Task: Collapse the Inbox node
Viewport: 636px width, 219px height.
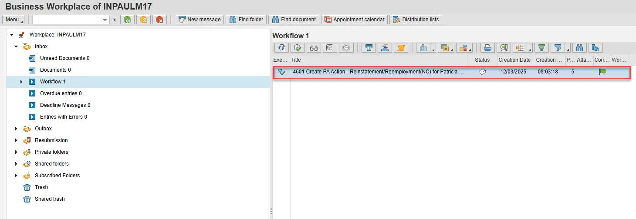Action: click(17, 46)
